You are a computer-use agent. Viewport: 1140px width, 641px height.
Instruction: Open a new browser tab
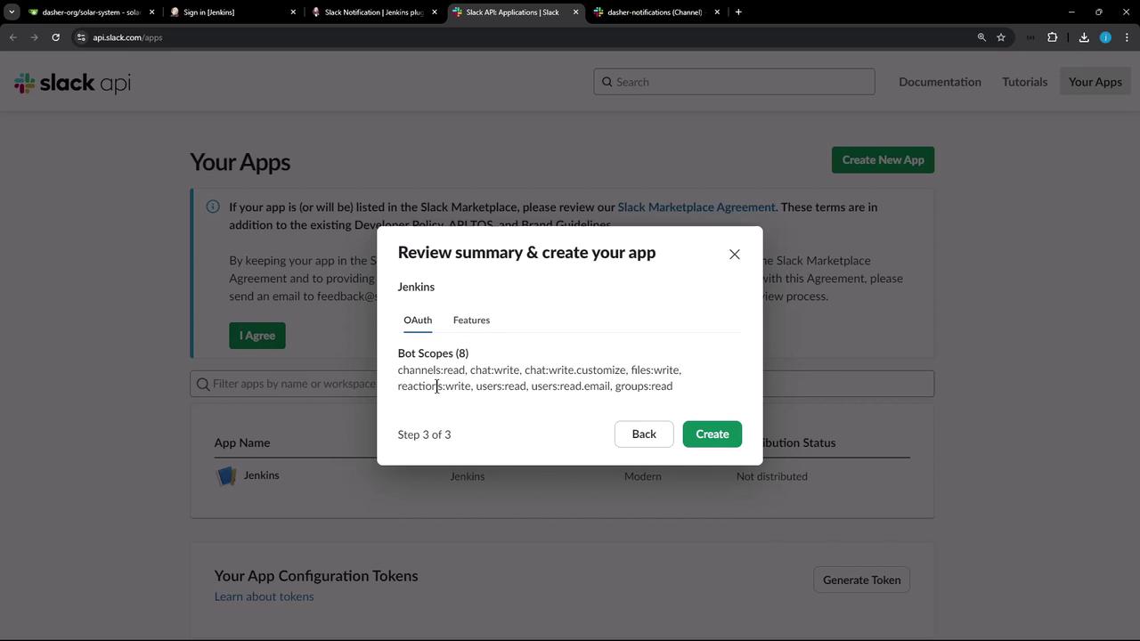[x=738, y=12]
